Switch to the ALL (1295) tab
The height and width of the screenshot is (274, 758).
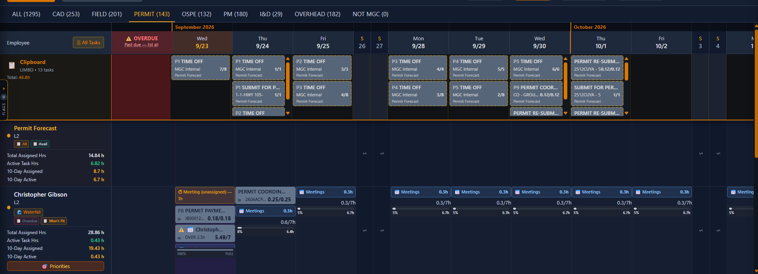[x=26, y=14]
